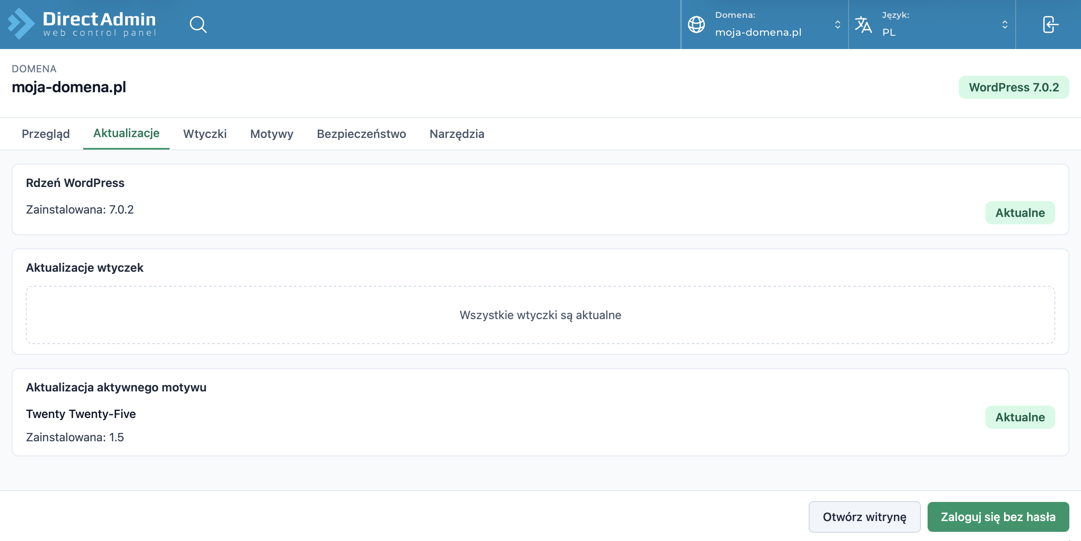Switch to the Przegląd tab
This screenshot has height=541, width=1081.
click(x=46, y=134)
